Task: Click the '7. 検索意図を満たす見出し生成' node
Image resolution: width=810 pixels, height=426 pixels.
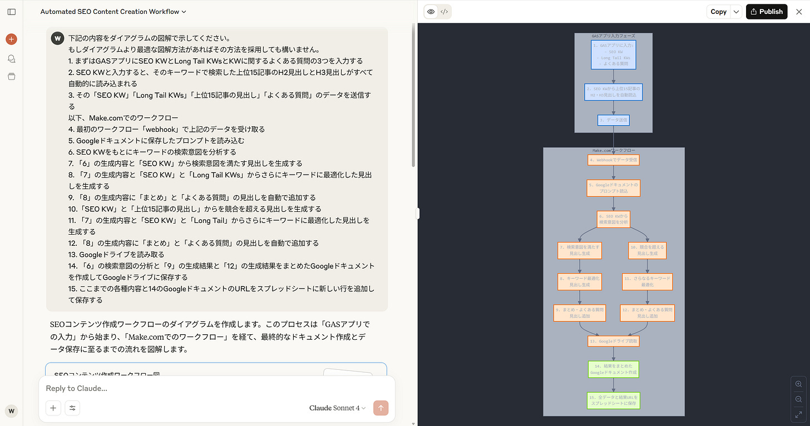Action: [x=580, y=250]
